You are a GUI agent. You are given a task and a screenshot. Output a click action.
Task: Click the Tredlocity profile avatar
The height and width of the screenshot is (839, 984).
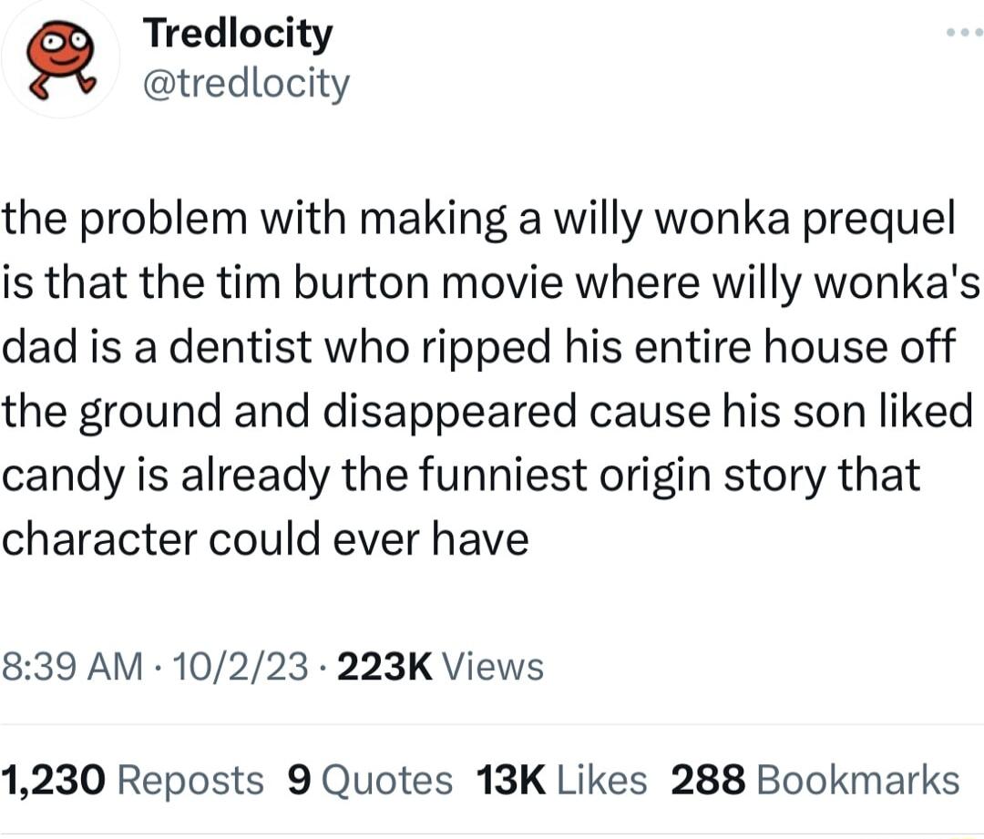59,57
